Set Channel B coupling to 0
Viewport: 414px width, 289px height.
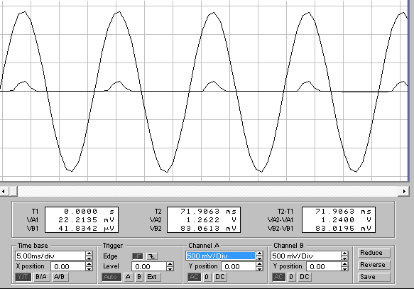[291, 277]
